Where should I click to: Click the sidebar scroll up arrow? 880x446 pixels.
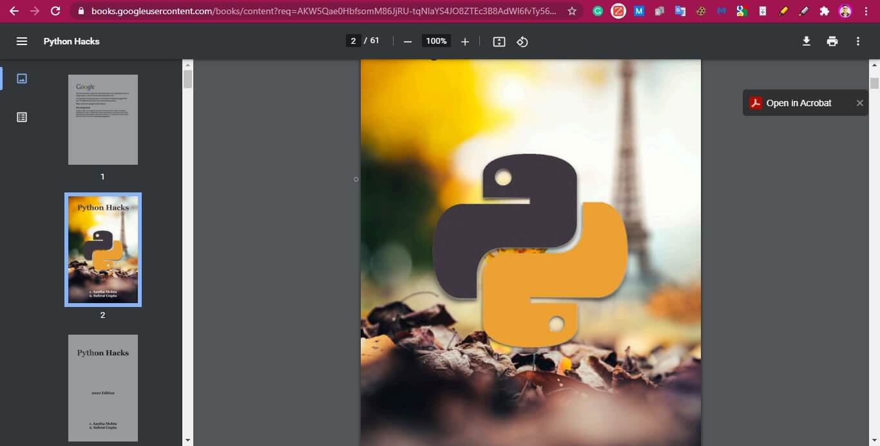tap(188, 64)
